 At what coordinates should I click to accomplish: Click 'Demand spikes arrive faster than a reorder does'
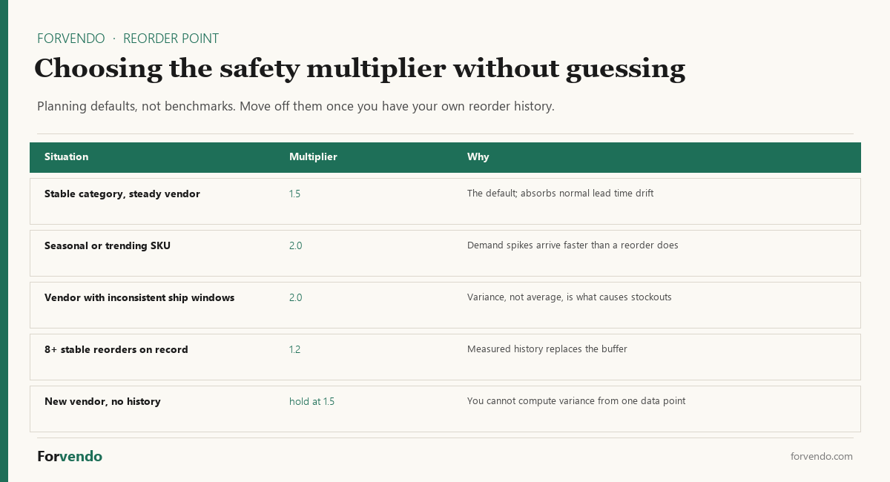tap(573, 245)
